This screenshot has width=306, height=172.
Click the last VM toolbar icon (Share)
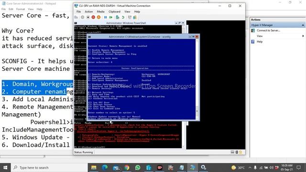coord(135,17)
